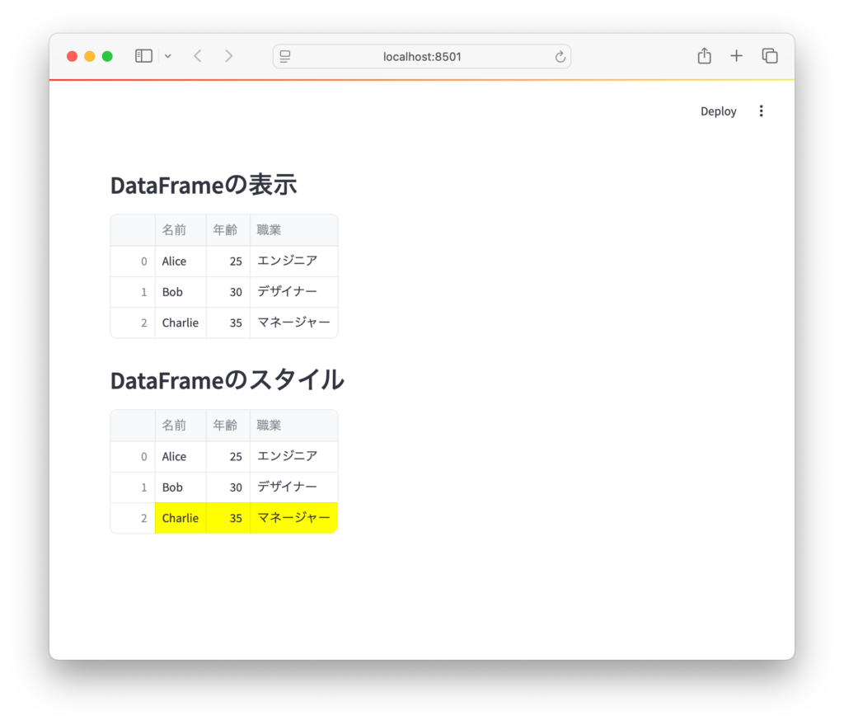
Task: Open the Safari share icon
Action: (x=704, y=56)
